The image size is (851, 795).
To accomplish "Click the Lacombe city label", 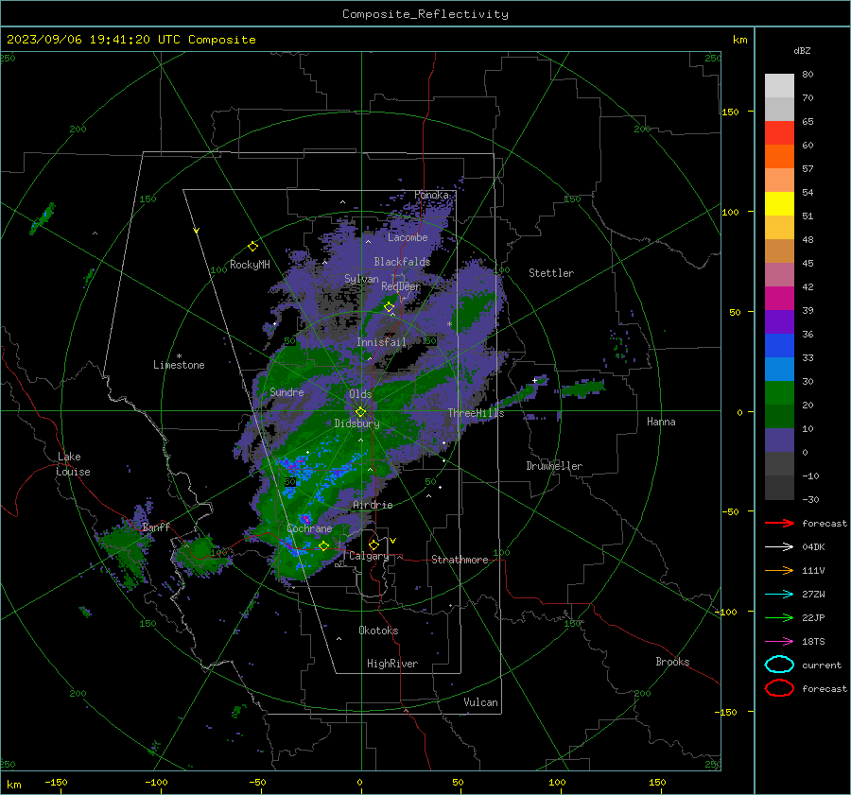I will [408, 237].
